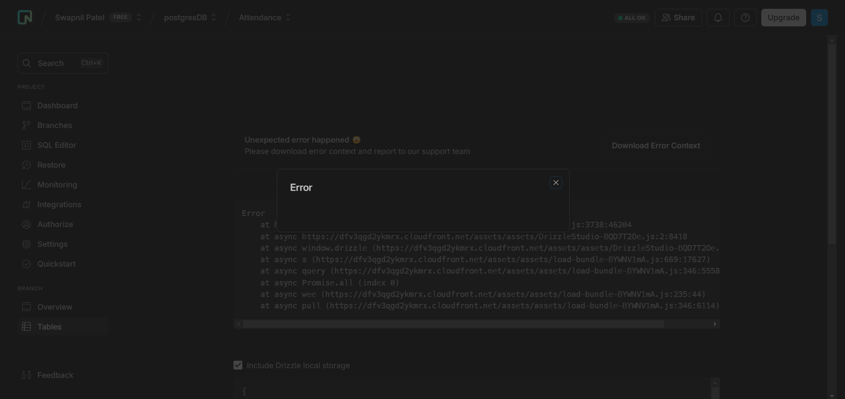The width and height of the screenshot is (845, 399).
Task: Open SQL Editor via its icon
Action: pyautogui.click(x=26, y=145)
